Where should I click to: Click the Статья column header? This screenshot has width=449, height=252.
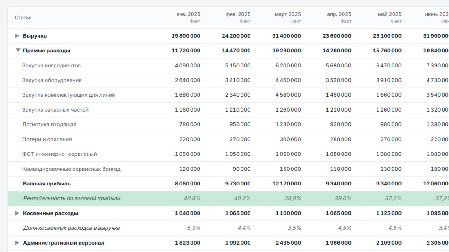click(23, 18)
